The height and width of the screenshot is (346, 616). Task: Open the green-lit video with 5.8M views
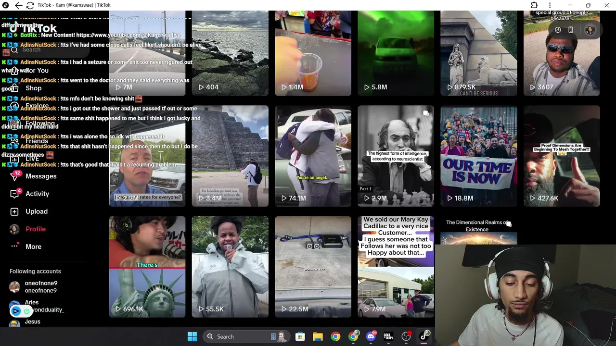[x=396, y=53]
